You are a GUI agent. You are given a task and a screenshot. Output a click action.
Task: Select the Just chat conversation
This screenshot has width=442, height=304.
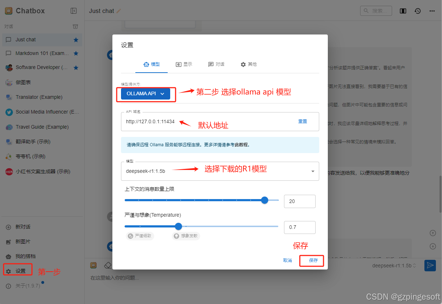coord(42,40)
